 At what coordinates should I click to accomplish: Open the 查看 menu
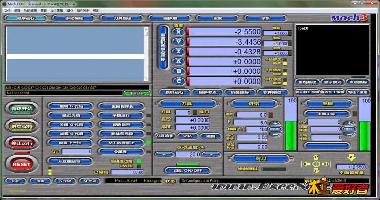pos(44,11)
